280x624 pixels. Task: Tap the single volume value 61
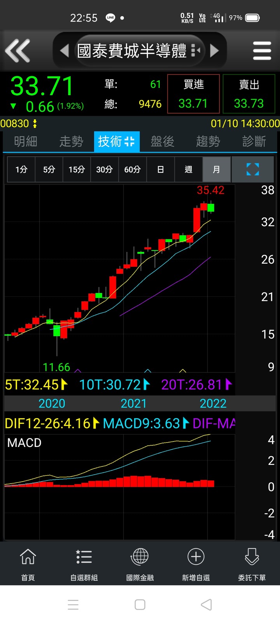(156, 84)
